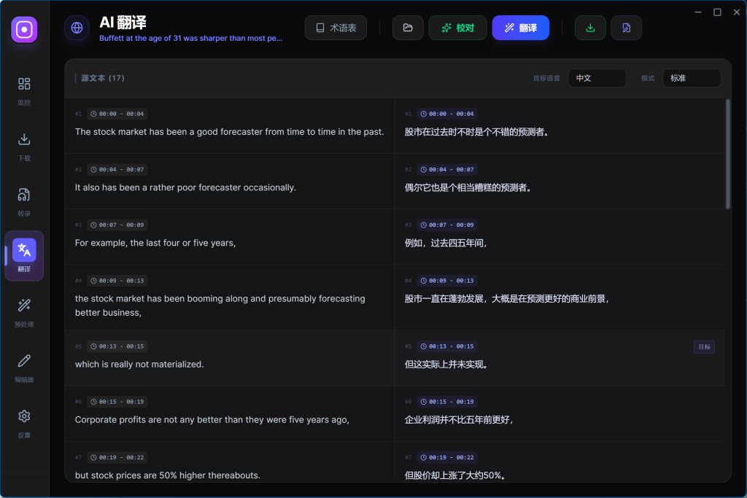Start proofreading with the 校对 button

point(457,27)
